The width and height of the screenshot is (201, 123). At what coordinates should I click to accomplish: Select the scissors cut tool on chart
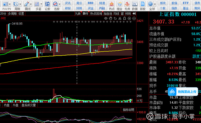point(120,19)
